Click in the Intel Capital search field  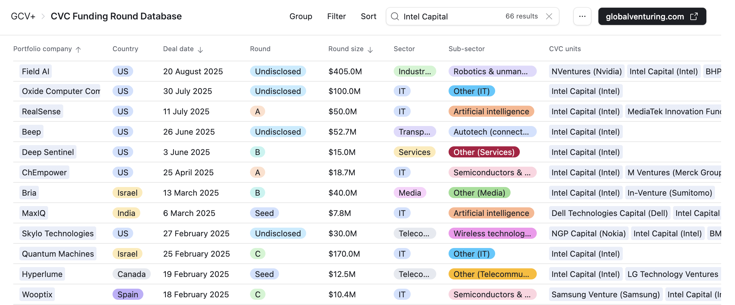[x=450, y=16]
